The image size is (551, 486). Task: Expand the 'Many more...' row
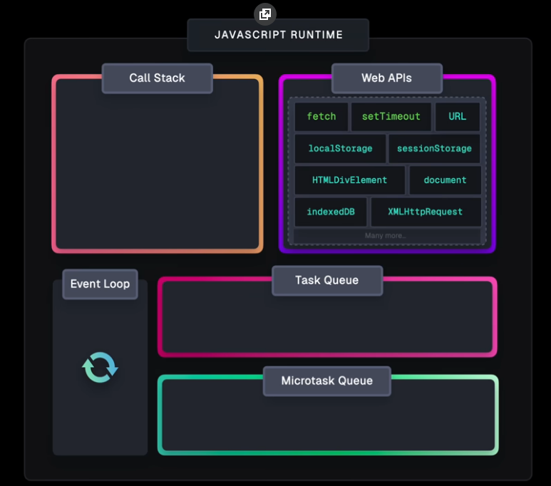point(386,236)
